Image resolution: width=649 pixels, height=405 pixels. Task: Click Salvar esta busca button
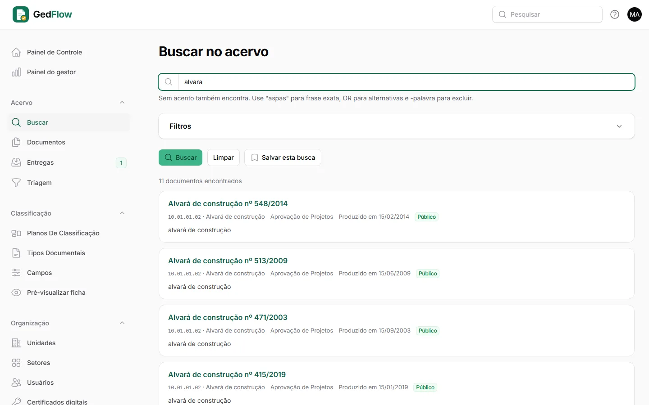(x=283, y=157)
